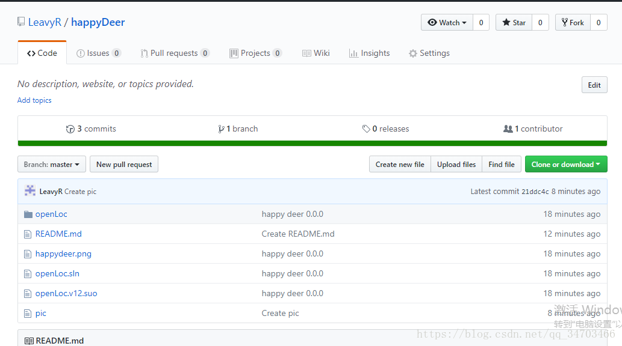Click the people icon next to 1 contributor
622x346 pixels.
point(508,129)
